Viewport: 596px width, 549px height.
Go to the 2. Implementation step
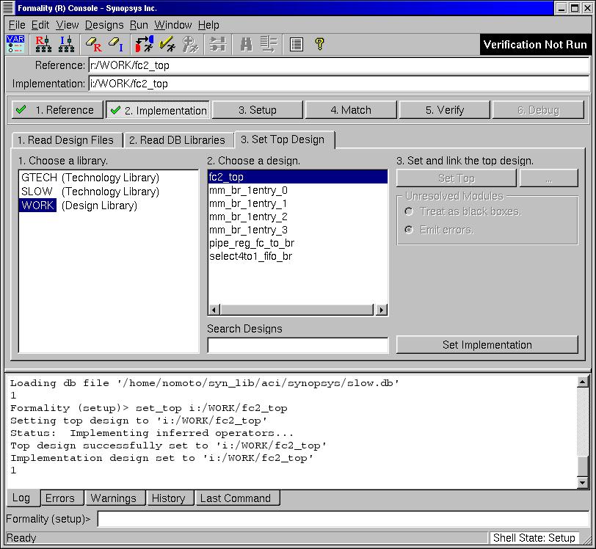coord(158,110)
